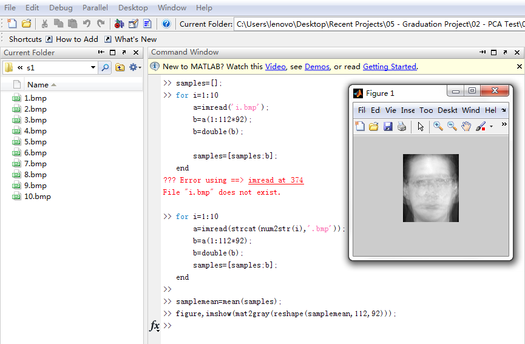Click the Cut scissors icon

point(44,24)
